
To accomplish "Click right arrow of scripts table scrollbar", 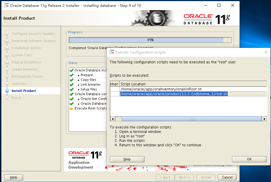I will [264, 119].
